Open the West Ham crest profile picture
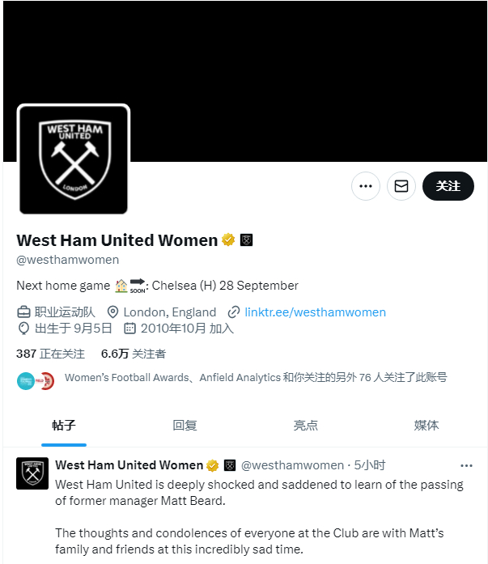 coord(74,159)
